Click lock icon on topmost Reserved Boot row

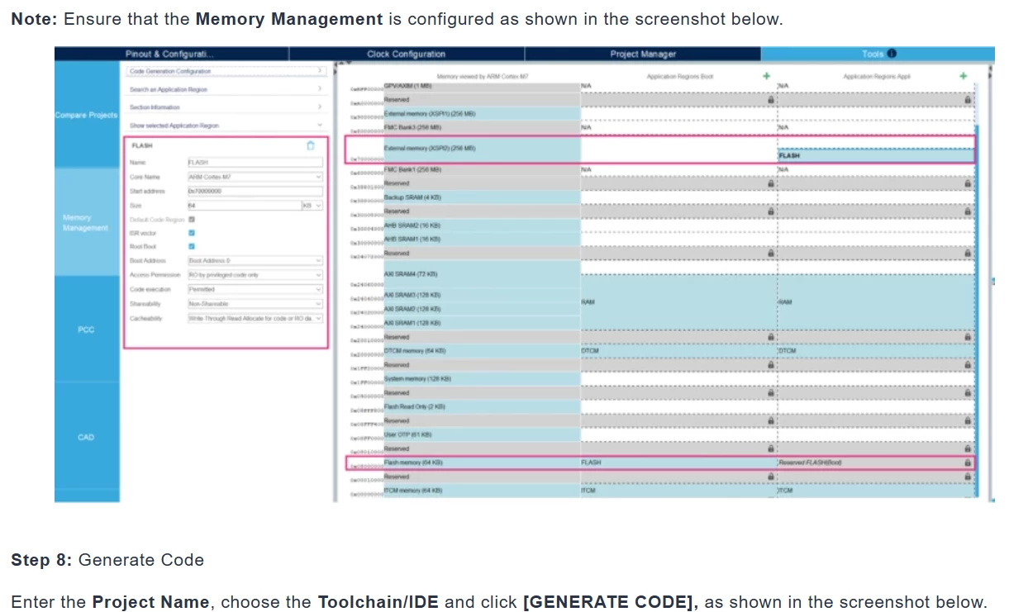click(771, 99)
